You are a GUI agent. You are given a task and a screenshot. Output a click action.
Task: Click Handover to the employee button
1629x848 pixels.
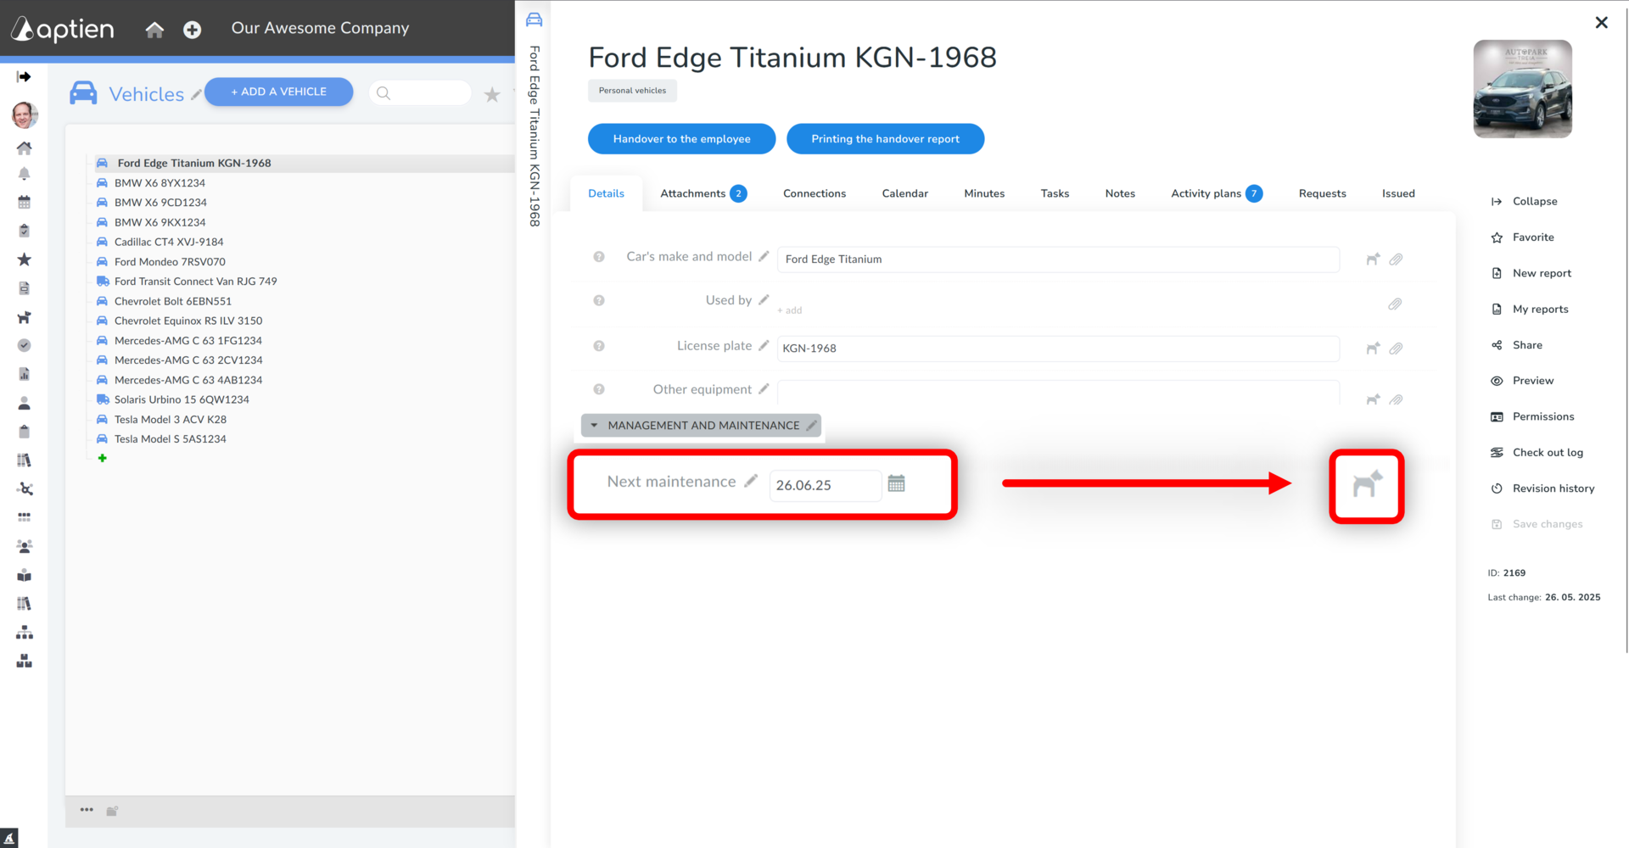click(x=681, y=139)
